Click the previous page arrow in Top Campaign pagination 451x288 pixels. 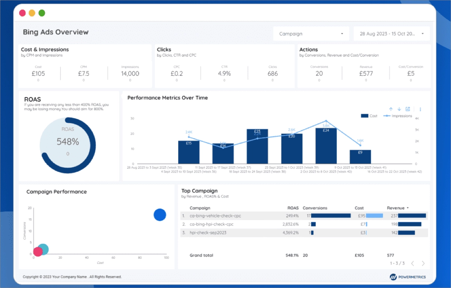click(413, 262)
